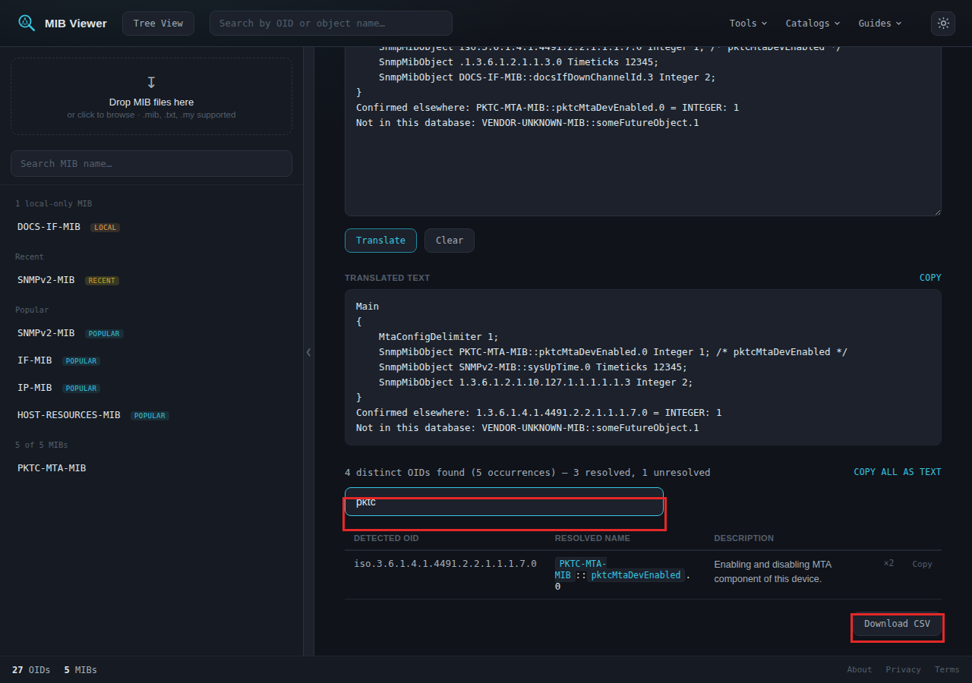Select PKTC-MTA-MIB in the sidebar
This screenshot has width=972, height=683.
click(x=151, y=468)
